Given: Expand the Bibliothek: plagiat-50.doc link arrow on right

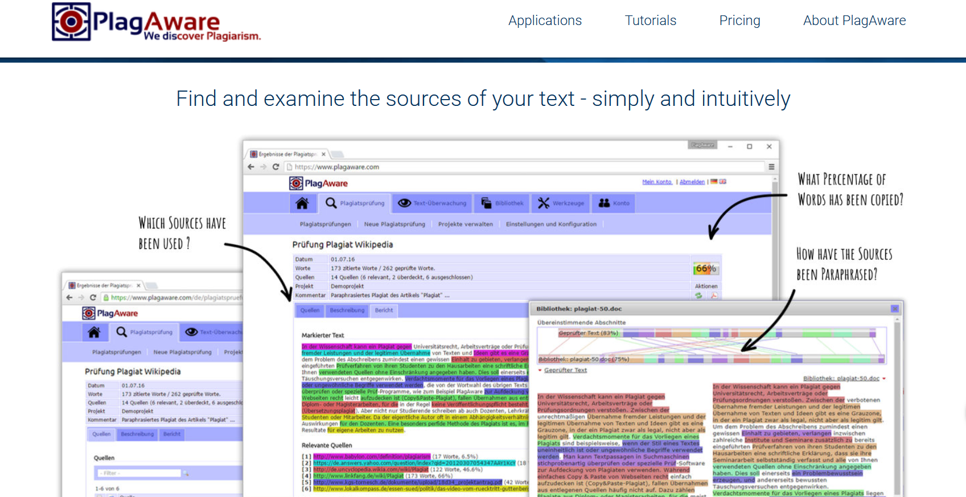Looking at the screenshot, I should tap(884, 379).
